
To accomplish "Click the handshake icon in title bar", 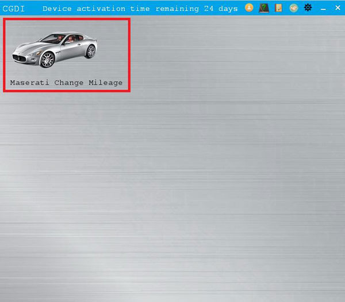I will pyautogui.click(x=293, y=8).
